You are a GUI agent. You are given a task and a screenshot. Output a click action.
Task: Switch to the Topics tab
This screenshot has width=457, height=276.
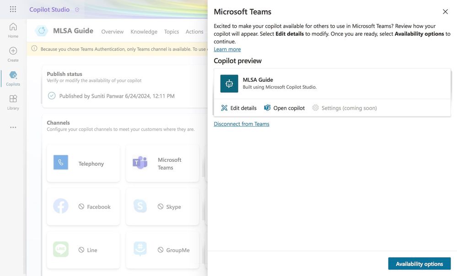(172, 32)
